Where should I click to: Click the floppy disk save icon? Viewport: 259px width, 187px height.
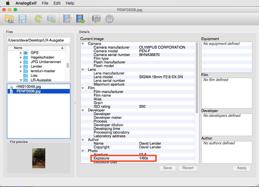point(22,19)
